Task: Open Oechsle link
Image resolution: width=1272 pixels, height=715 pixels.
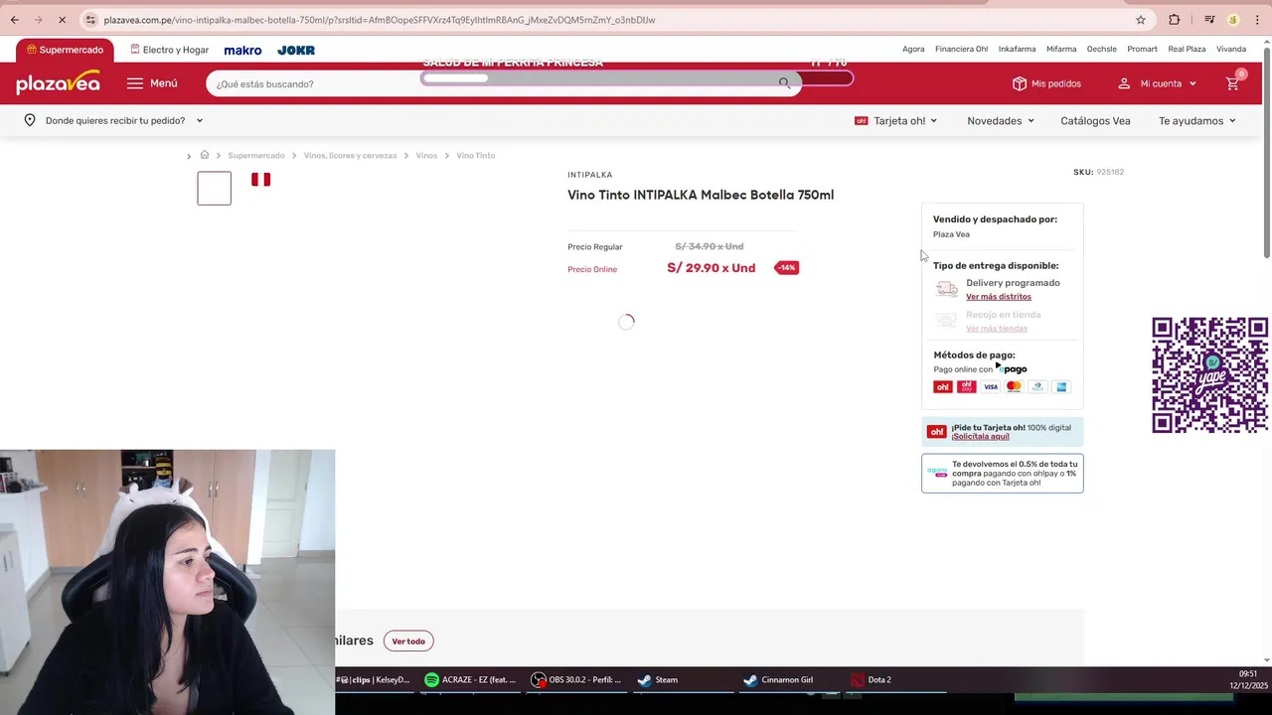Action: 1101,49
